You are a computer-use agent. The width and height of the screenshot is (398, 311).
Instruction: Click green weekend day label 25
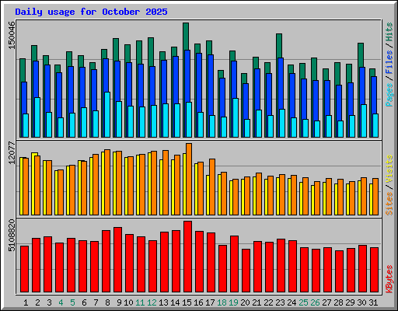(x=303, y=302)
